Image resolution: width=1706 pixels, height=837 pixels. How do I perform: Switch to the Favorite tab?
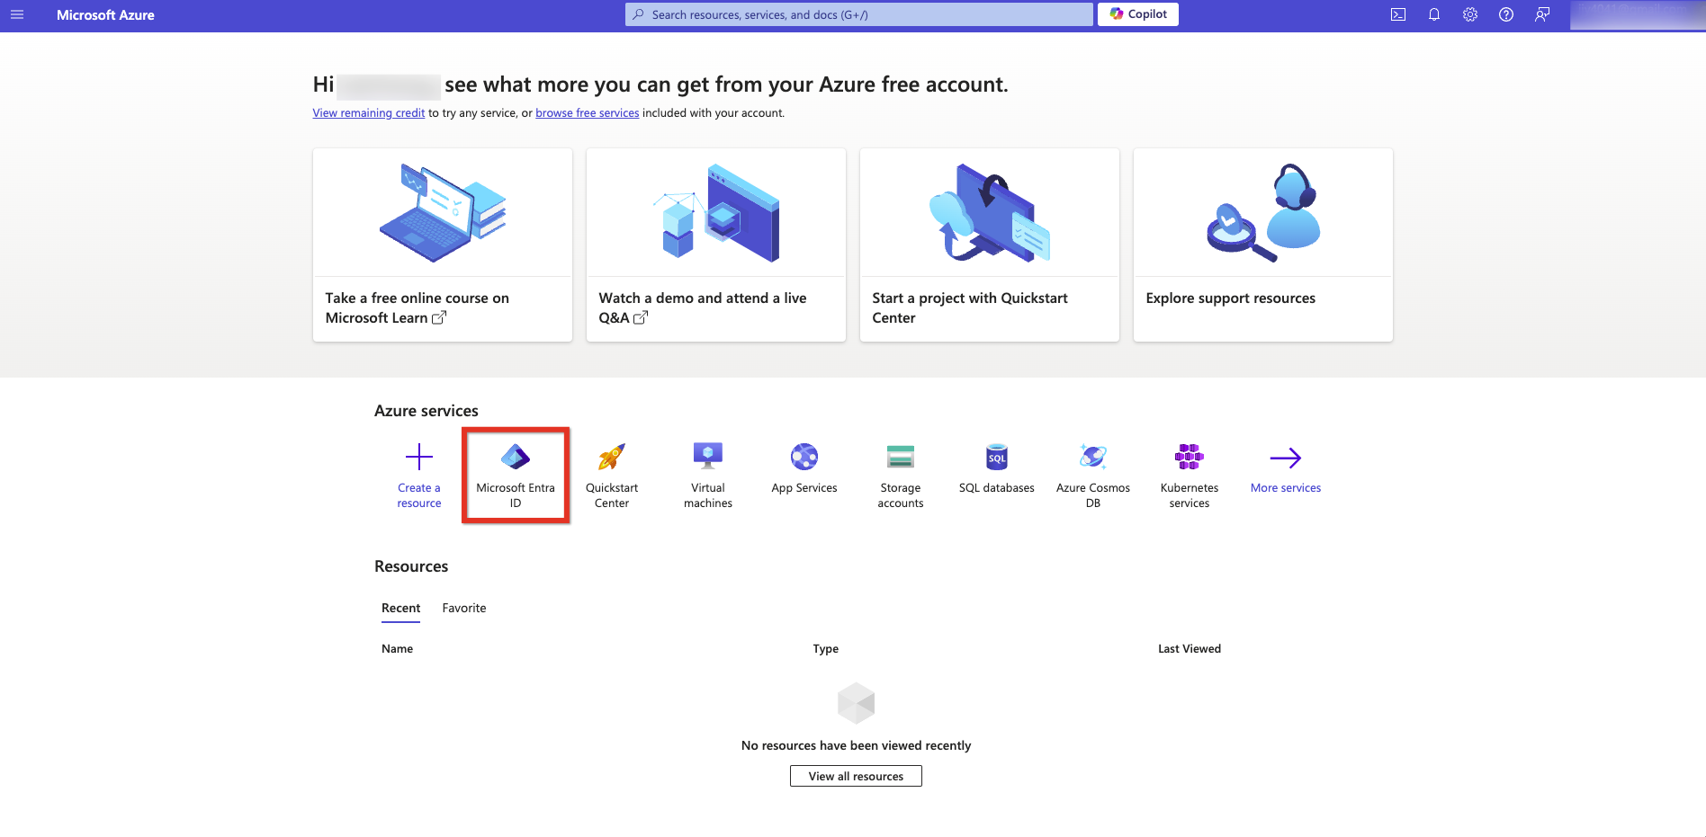[x=464, y=609]
